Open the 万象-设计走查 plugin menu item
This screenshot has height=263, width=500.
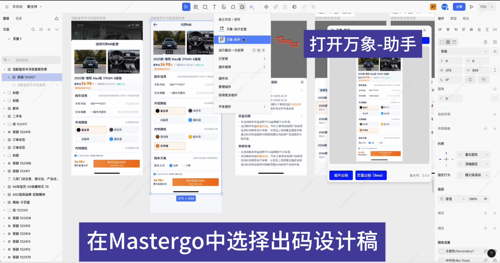(242, 29)
